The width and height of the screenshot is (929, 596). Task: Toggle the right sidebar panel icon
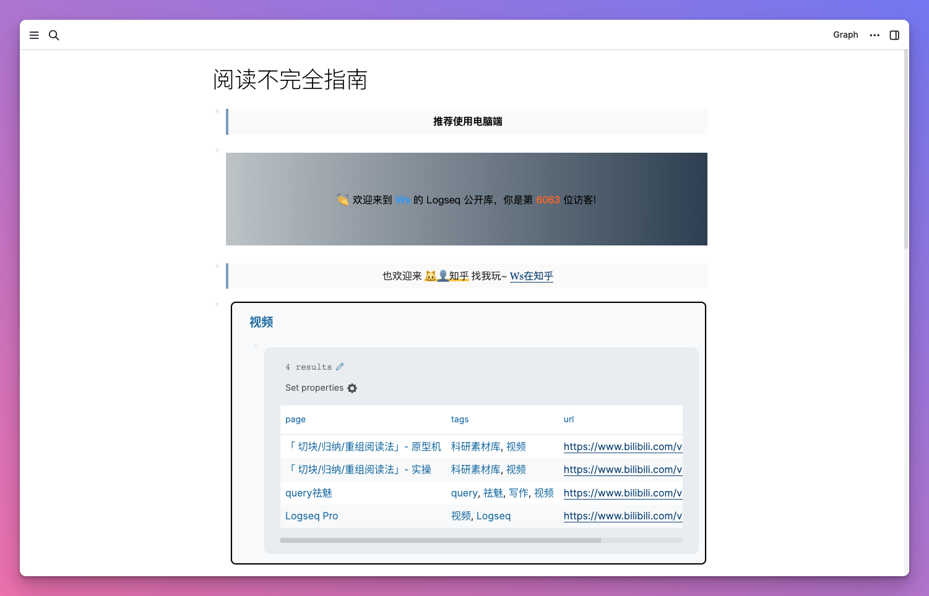894,35
